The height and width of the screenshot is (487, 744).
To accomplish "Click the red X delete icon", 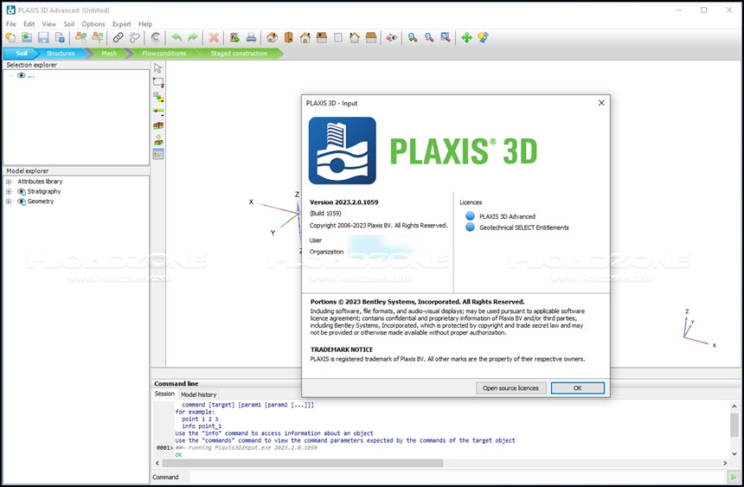I will pos(214,37).
